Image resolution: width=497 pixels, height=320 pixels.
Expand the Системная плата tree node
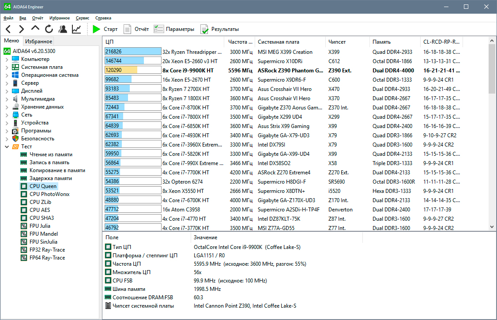click(x=7, y=67)
